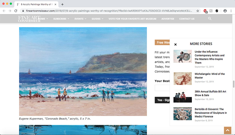
Task: Open the Advertise page
Action: coord(168,19)
